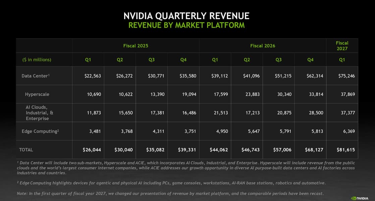Select the $75,246 Data Center value

click(346, 76)
